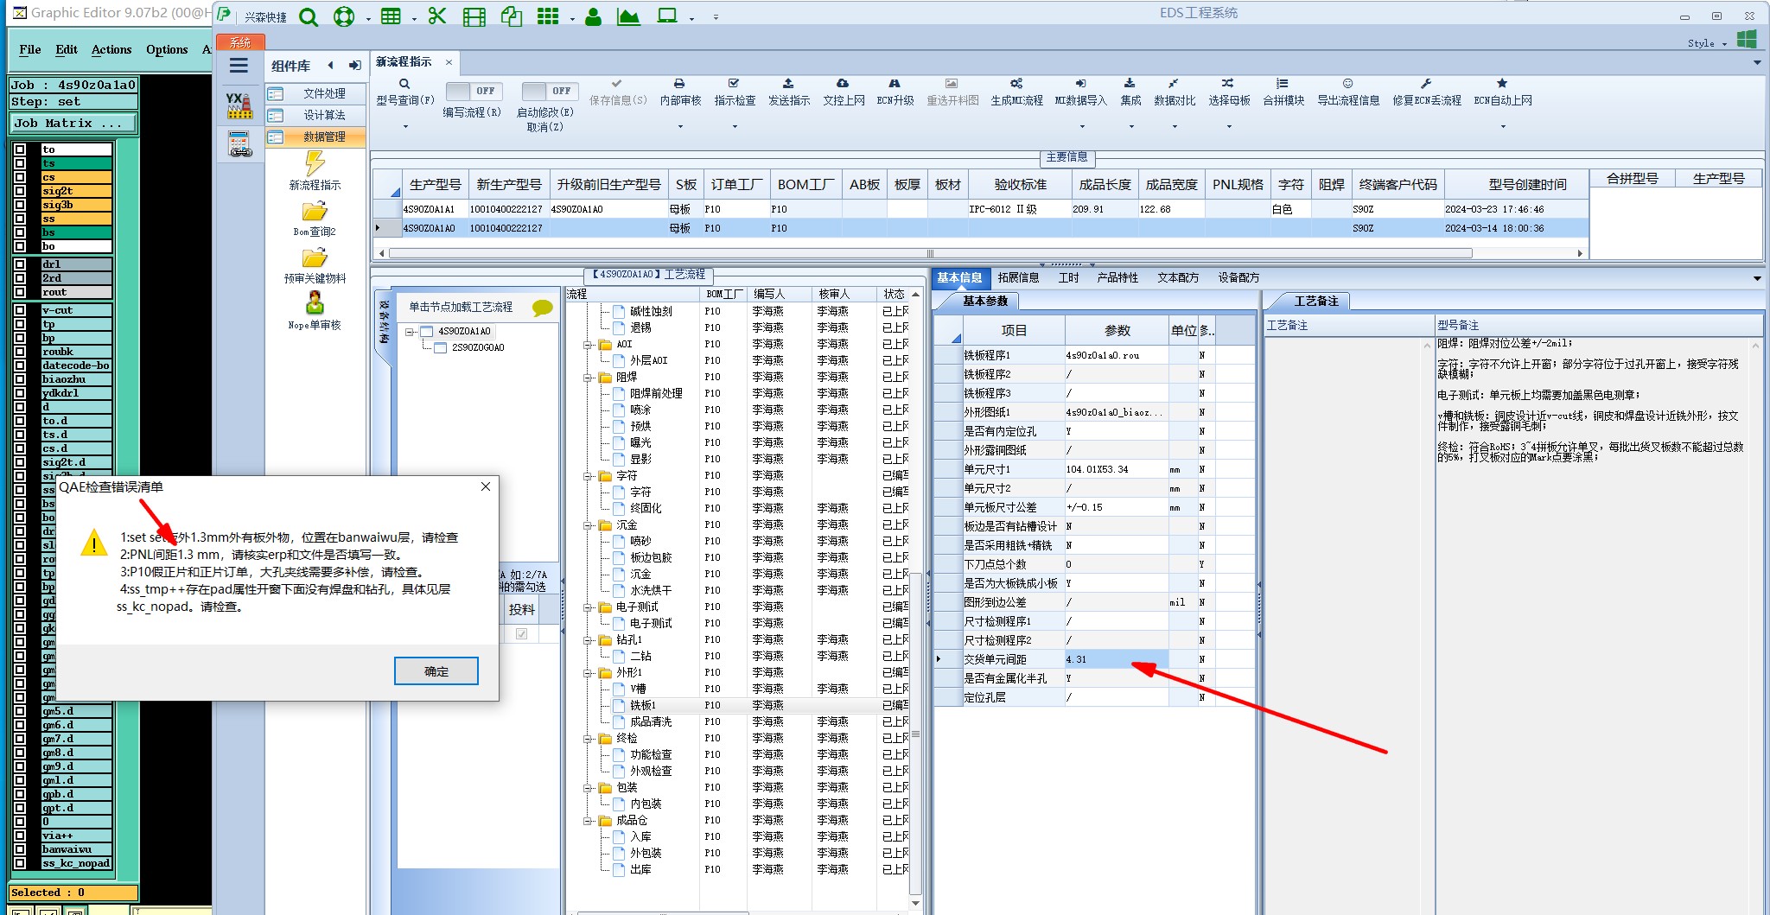Close the 新流程指示 tab
Image resolution: width=1770 pixels, height=915 pixels.
449,62
